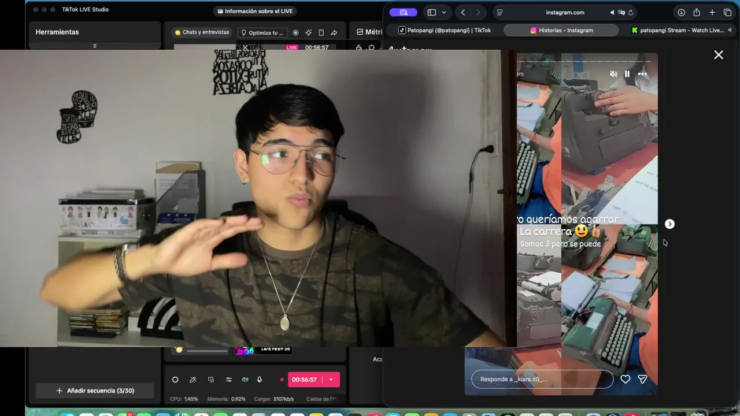Open the Optimiza tu tips button

pyautogui.click(x=262, y=33)
